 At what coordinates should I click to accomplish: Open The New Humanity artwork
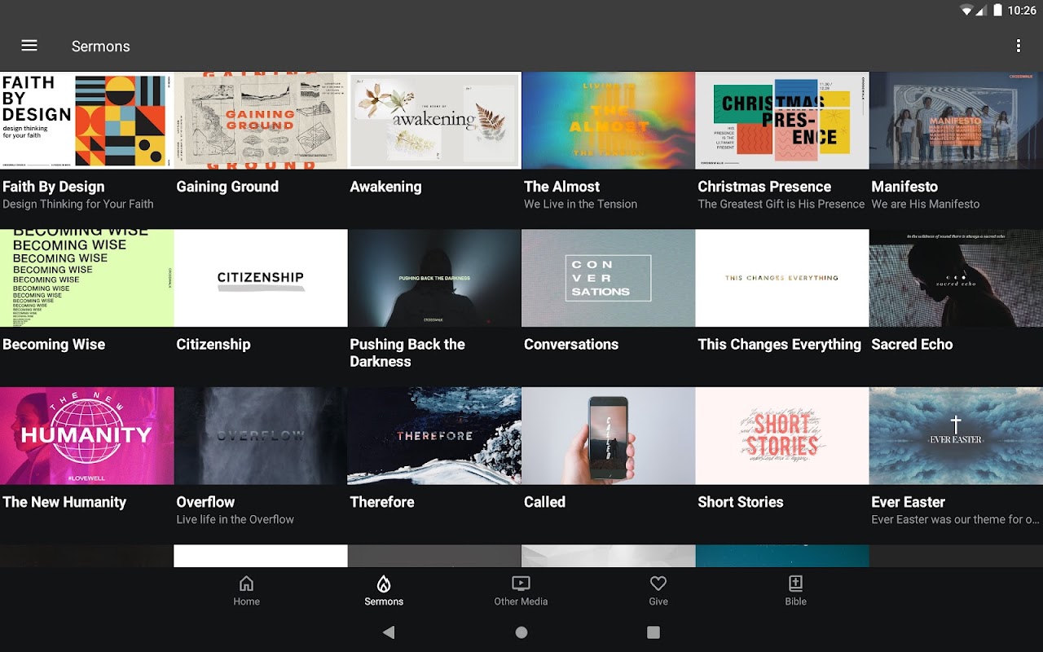pos(86,436)
